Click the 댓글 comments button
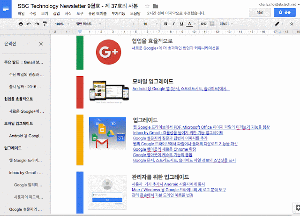This screenshot has height=216, width=300. 260,13
